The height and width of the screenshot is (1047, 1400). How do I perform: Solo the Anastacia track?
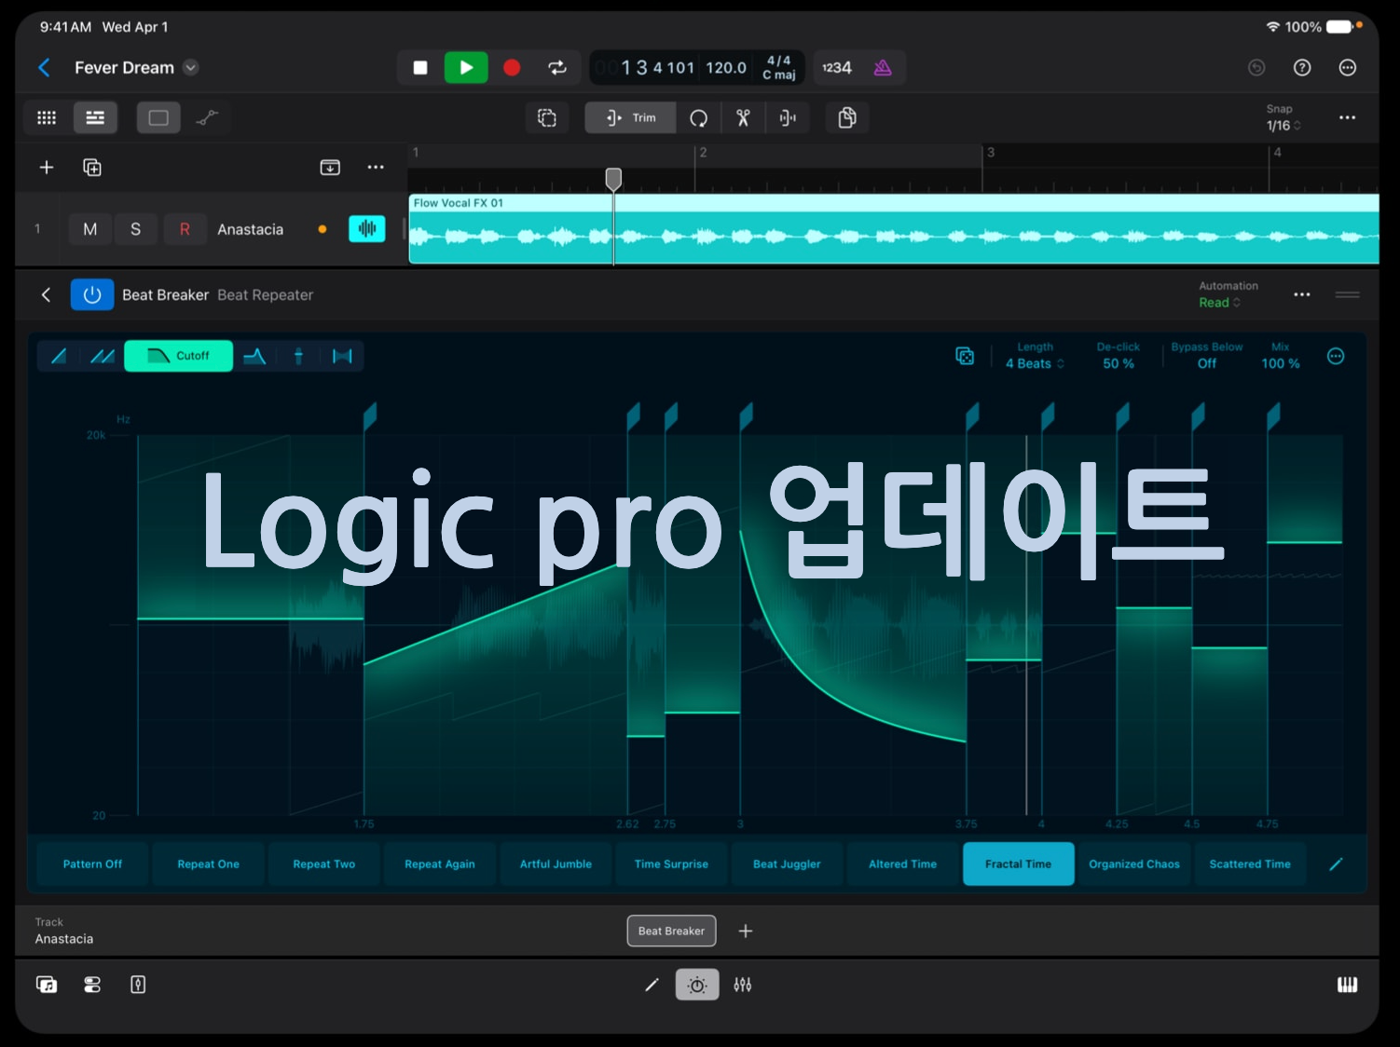point(136,229)
